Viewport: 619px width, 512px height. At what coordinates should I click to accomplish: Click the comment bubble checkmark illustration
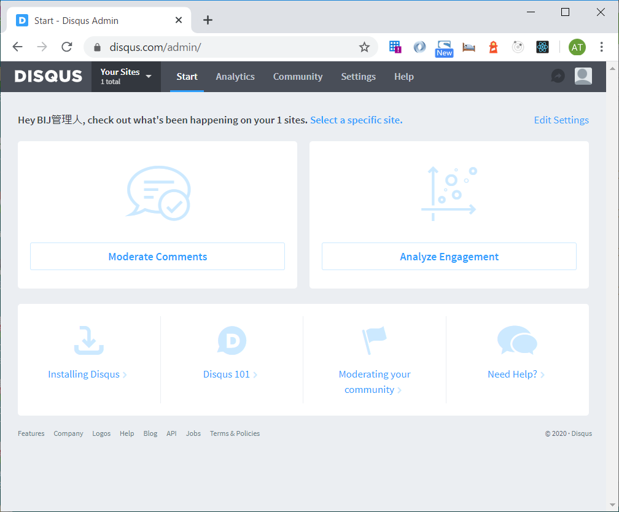tap(158, 193)
